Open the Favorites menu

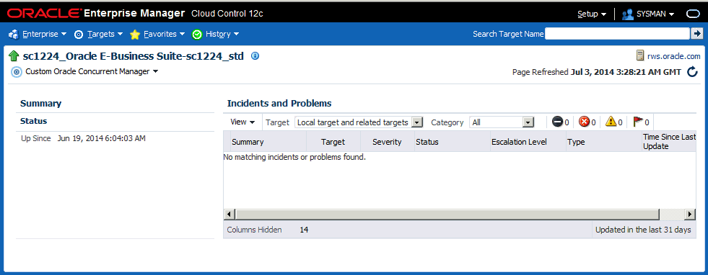pyautogui.click(x=164, y=34)
